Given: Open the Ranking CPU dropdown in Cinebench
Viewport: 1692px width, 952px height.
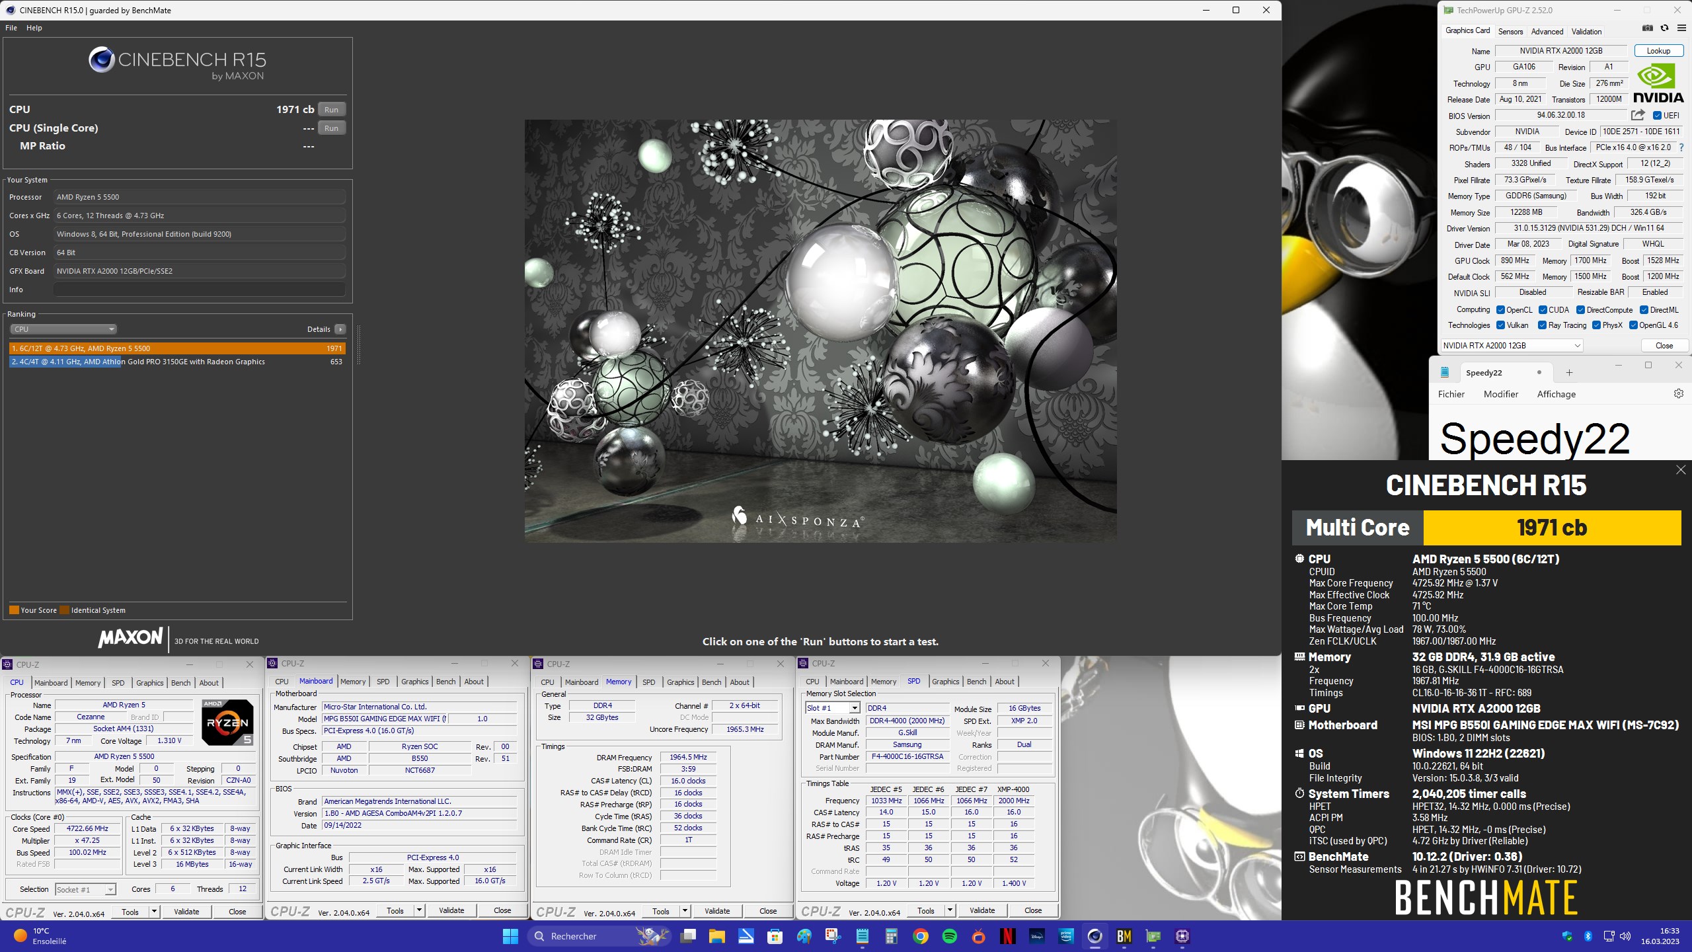Looking at the screenshot, I should tap(63, 329).
